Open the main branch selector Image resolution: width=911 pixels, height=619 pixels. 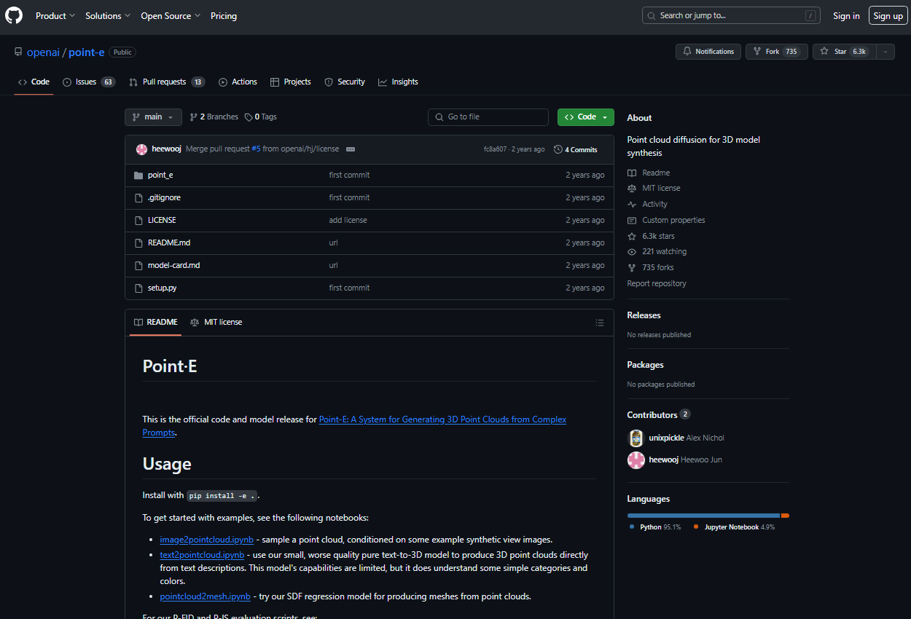[x=153, y=117]
